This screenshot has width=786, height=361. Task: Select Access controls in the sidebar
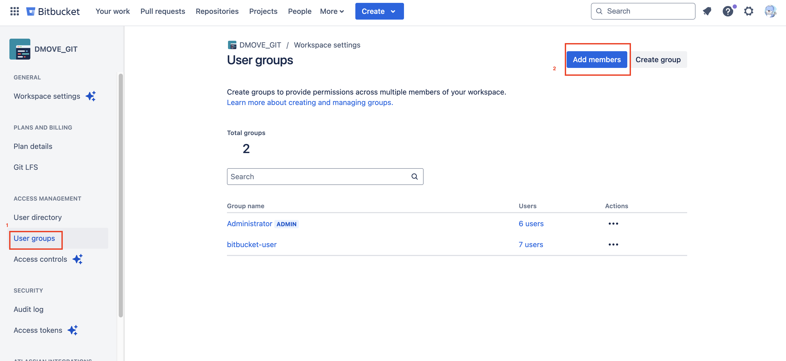40,259
